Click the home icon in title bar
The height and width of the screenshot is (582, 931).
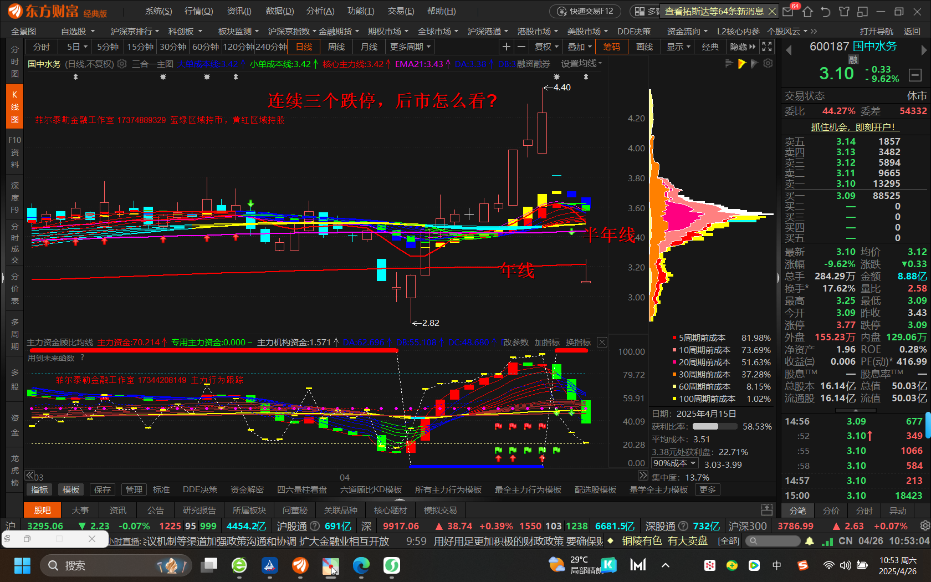click(807, 12)
